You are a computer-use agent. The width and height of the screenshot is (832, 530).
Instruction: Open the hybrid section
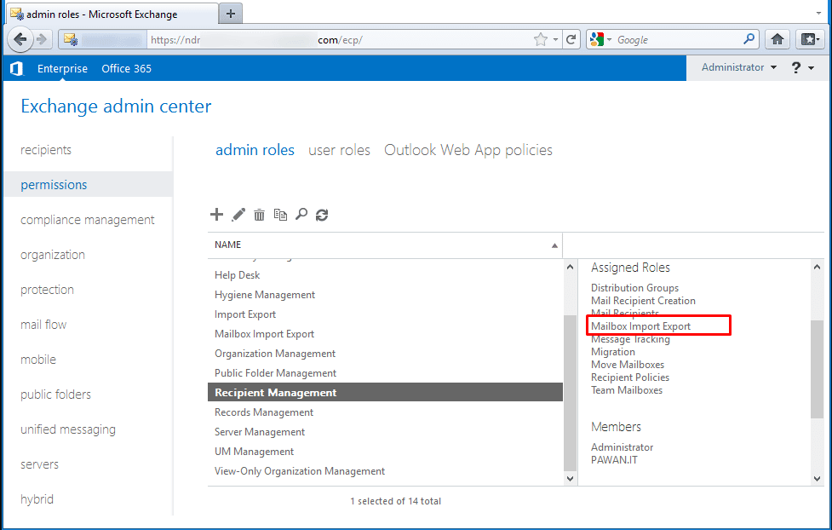click(x=37, y=499)
